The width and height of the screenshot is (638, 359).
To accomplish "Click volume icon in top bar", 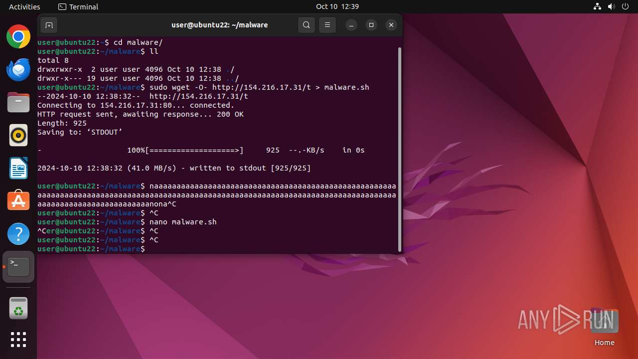I will 612,6.
